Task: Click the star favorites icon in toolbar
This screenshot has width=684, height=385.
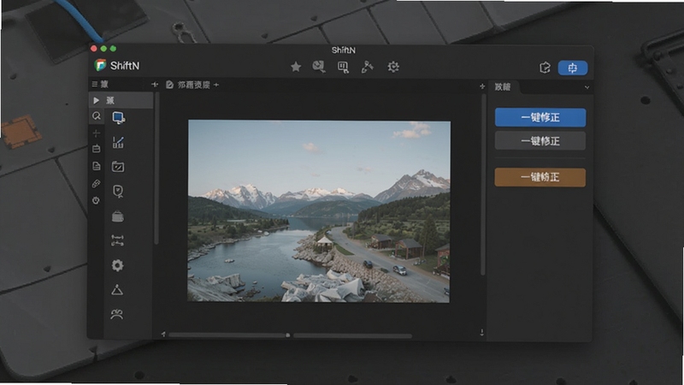Action: [296, 67]
